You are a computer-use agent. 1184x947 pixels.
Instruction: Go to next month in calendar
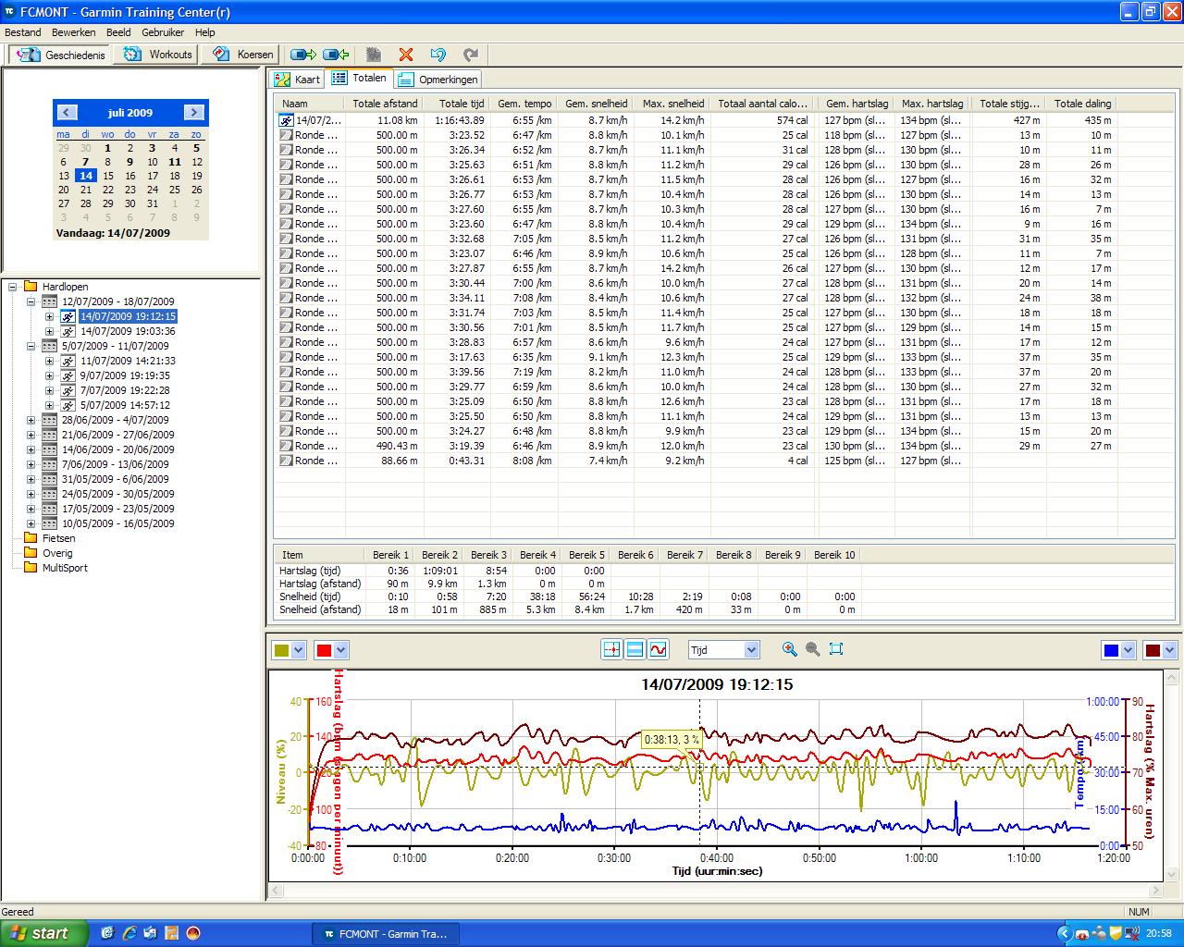tap(193, 112)
